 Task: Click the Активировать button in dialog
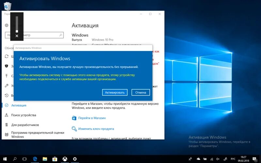point(115,93)
